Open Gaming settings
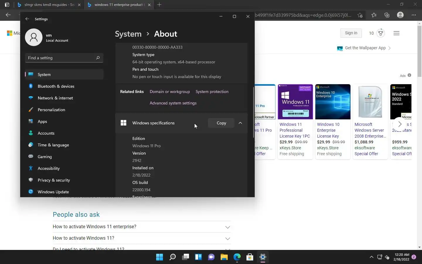Screen dimensions: 422x264 (64, 157)
